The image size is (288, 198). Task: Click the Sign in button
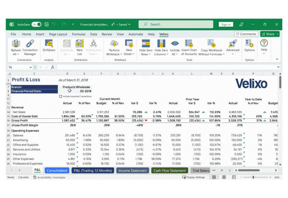pos(226,24)
